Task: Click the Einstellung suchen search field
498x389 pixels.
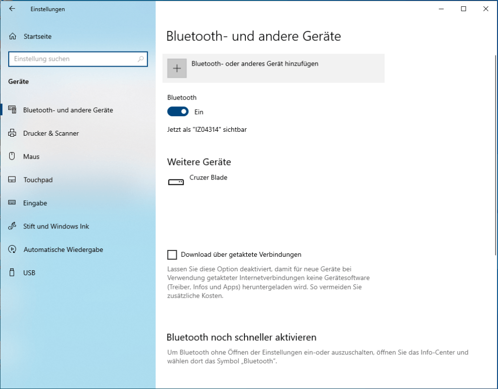Action: click(x=73, y=59)
